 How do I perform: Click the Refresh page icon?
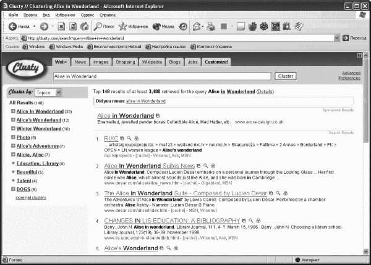(x=73, y=26)
